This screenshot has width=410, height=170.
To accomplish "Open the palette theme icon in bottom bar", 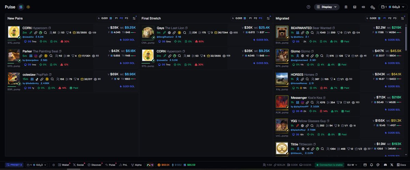I will coord(379,165).
